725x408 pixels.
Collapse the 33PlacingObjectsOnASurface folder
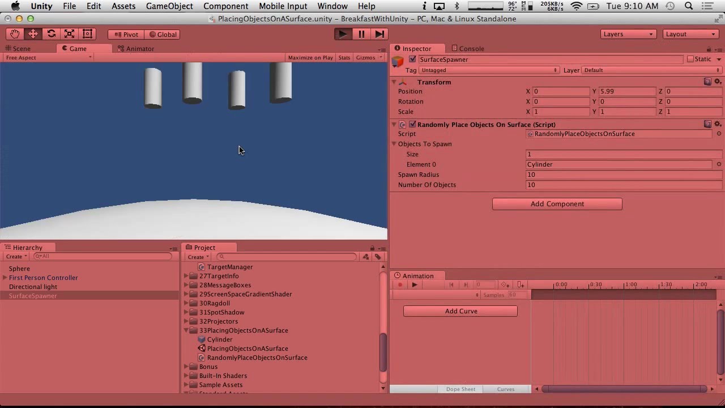click(186, 330)
